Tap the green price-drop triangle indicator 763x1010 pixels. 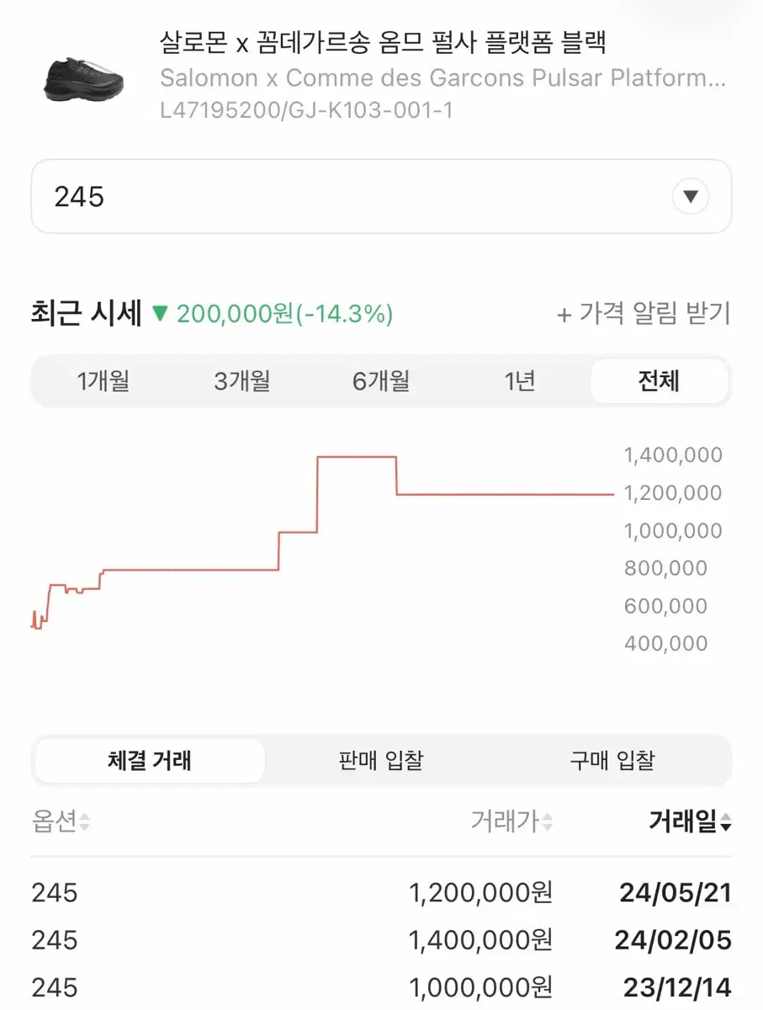coord(160,315)
